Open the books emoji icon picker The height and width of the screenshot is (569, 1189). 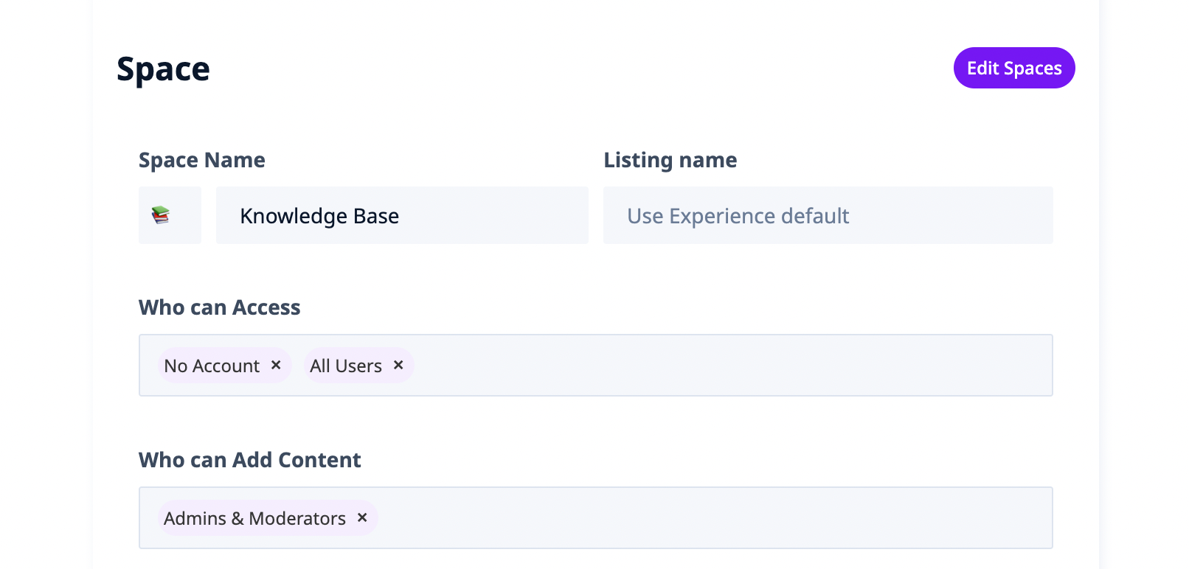tap(170, 215)
